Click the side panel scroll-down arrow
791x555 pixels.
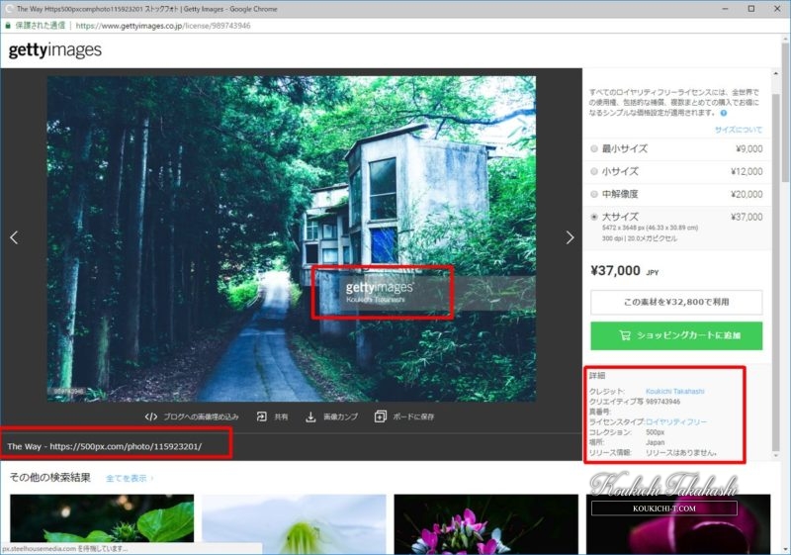pyautogui.click(x=776, y=456)
